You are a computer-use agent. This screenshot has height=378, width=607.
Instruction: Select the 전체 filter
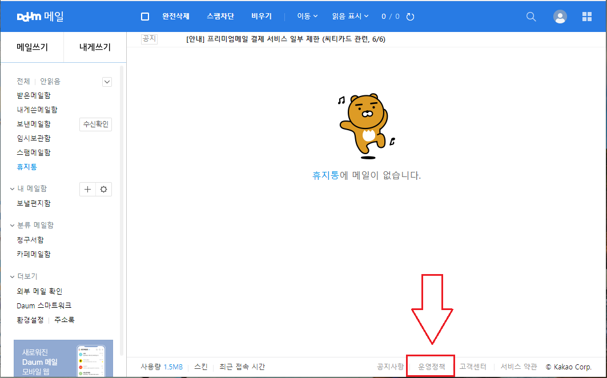pyautogui.click(x=23, y=81)
